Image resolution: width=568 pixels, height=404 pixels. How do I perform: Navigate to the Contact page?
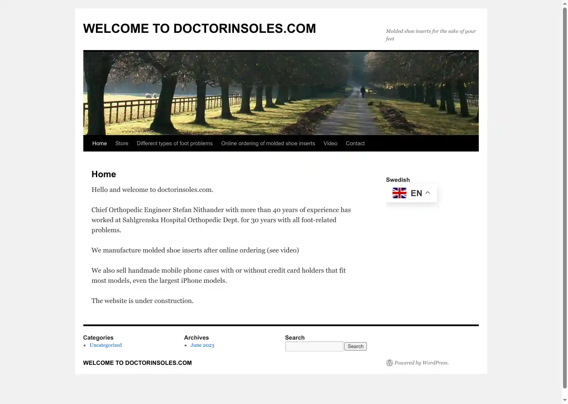(355, 144)
